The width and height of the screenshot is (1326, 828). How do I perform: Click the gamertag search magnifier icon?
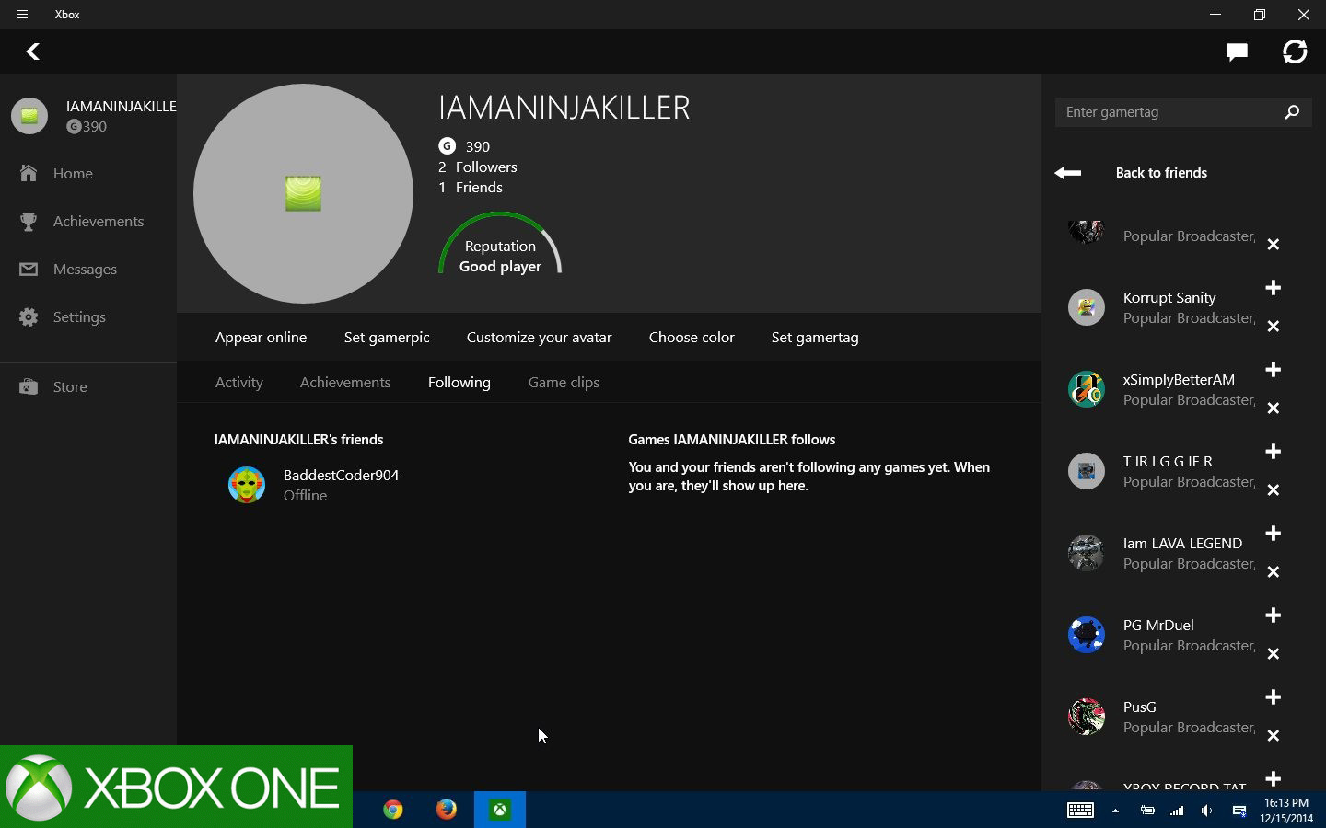[1292, 112]
